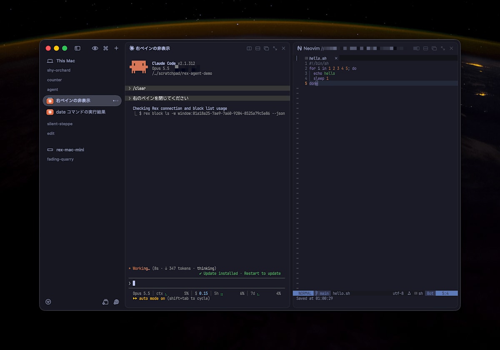
Task: Toggle the auto mode on indicator
Action: [149, 298]
